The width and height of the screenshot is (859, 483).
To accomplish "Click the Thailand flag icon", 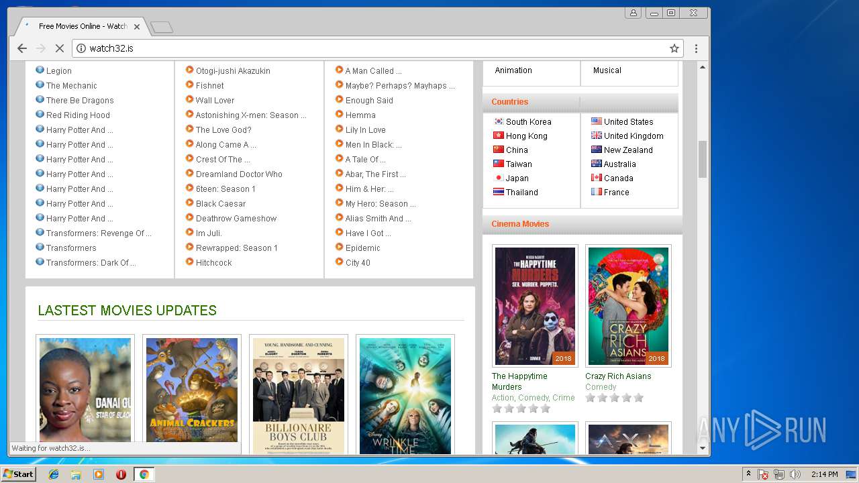I will (499, 192).
